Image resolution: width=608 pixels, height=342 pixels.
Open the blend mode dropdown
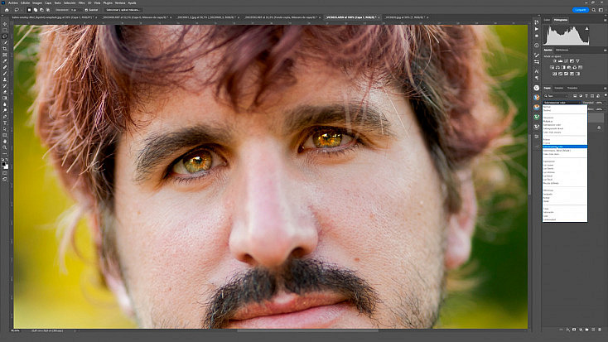pos(562,103)
